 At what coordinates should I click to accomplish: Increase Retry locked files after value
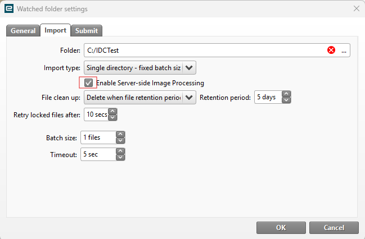click(112, 112)
